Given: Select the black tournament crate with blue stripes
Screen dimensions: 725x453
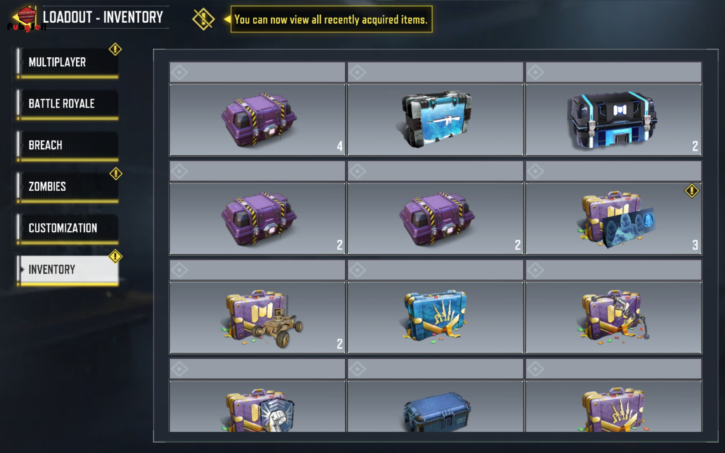Looking at the screenshot, I should (613, 119).
